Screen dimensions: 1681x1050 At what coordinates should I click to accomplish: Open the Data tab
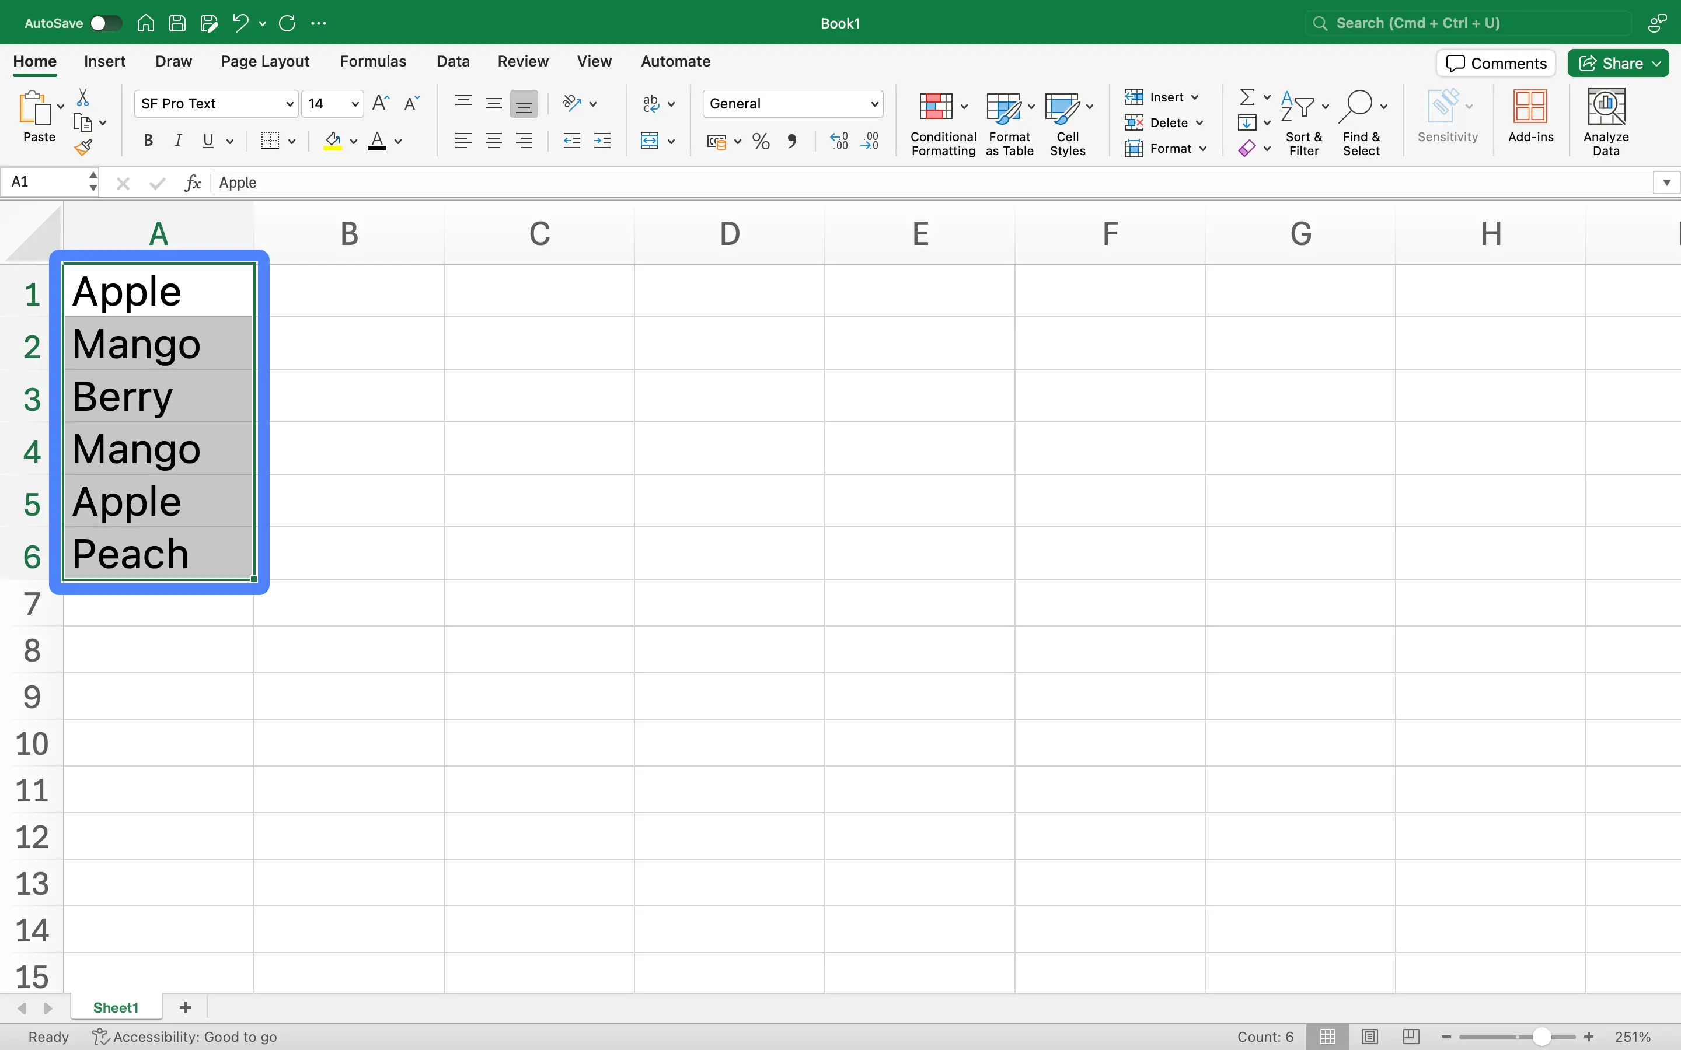click(x=453, y=61)
